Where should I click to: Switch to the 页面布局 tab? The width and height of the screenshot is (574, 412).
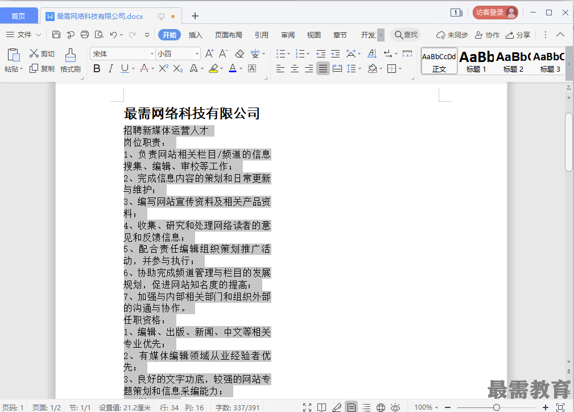pyautogui.click(x=229, y=35)
